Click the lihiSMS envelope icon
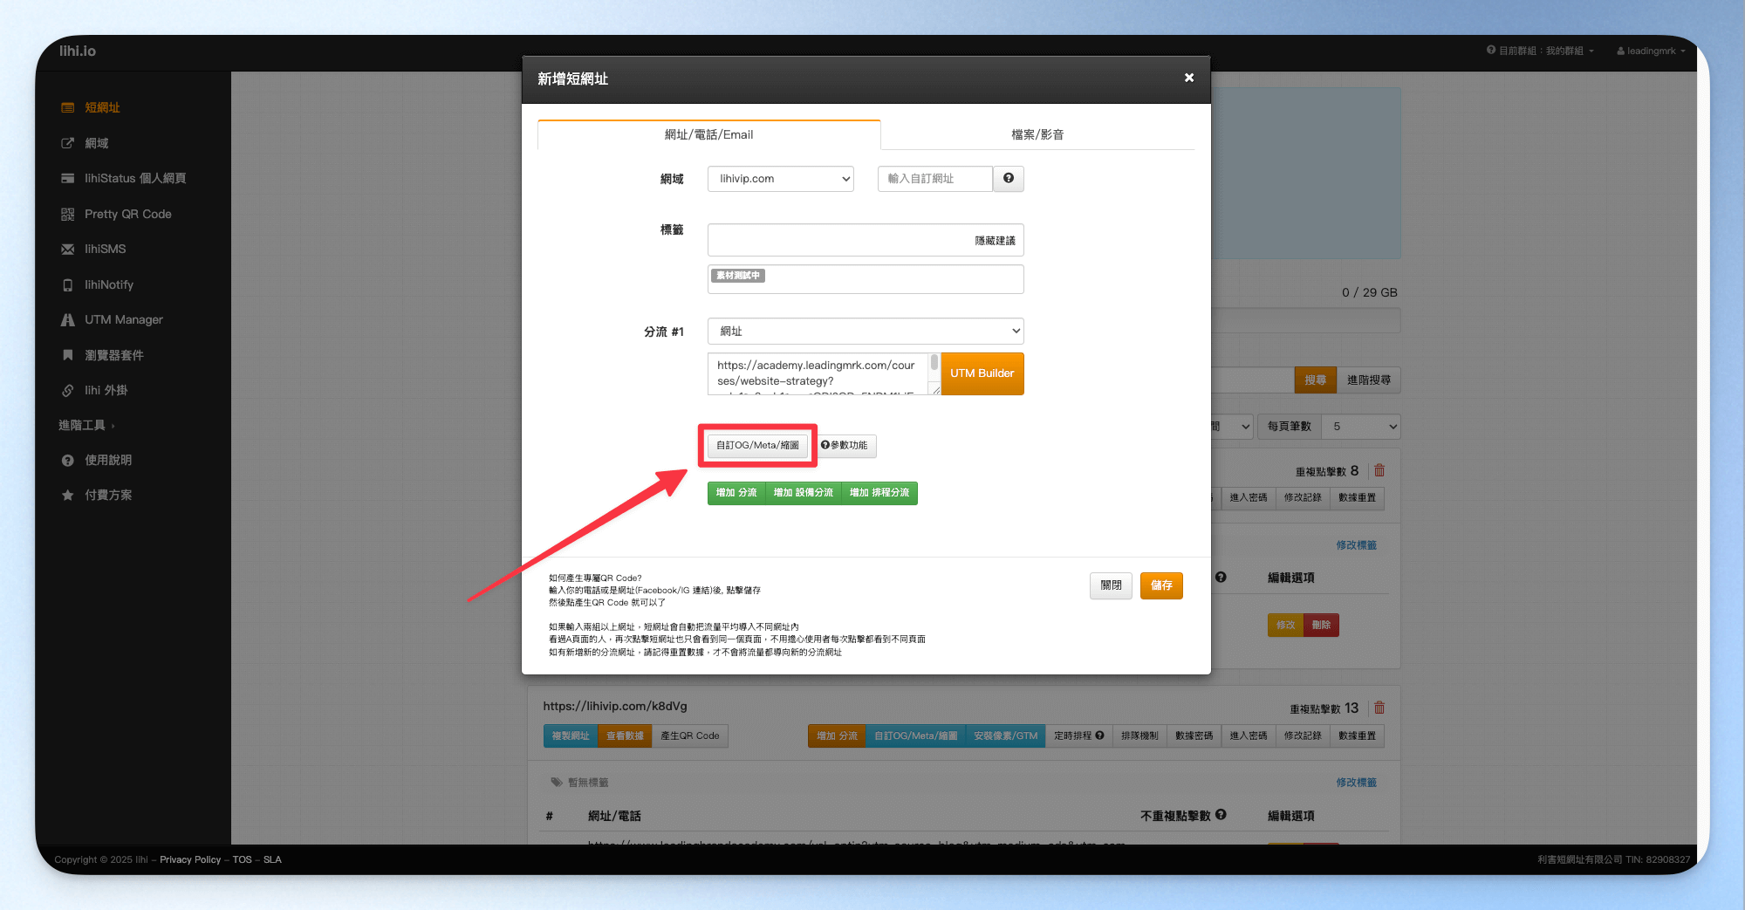The width and height of the screenshot is (1745, 910). click(x=67, y=250)
